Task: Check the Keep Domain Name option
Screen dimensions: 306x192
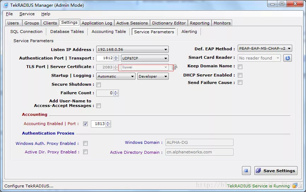Action: (x=240, y=67)
